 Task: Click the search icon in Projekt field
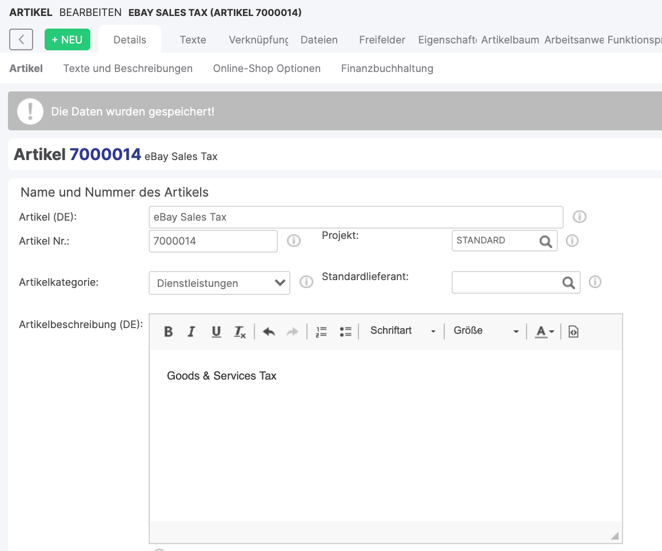click(x=546, y=241)
